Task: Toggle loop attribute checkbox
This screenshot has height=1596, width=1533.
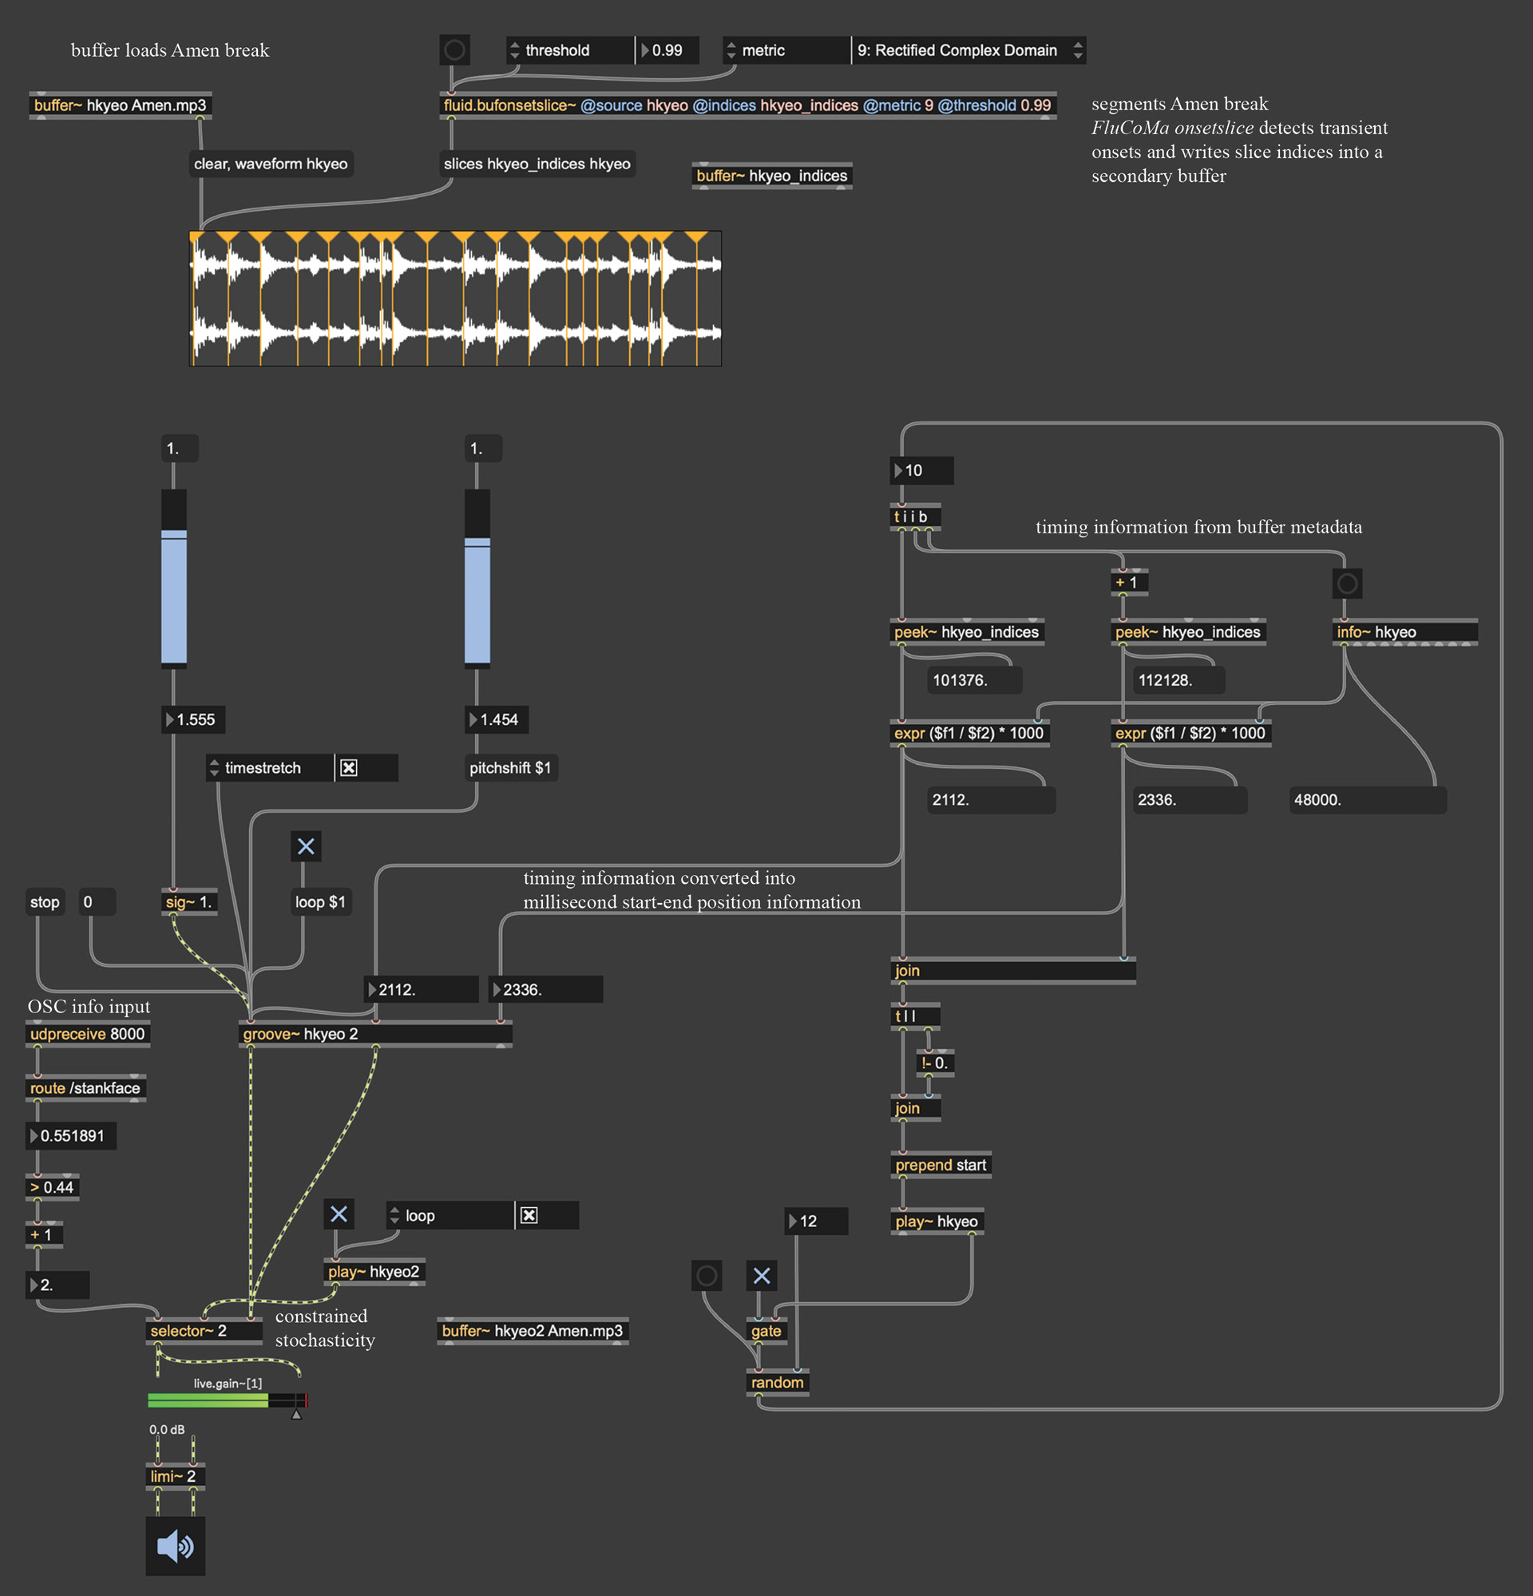Action: (x=529, y=1216)
